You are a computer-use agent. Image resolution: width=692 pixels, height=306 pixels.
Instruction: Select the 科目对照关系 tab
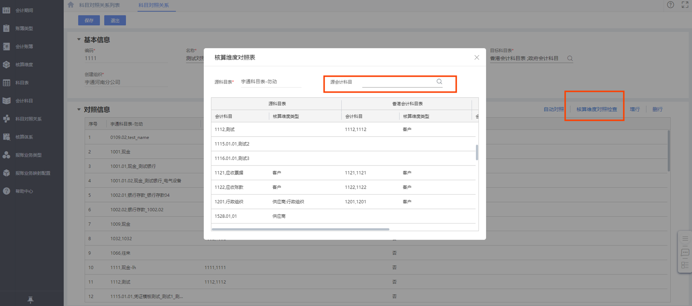tap(154, 5)
